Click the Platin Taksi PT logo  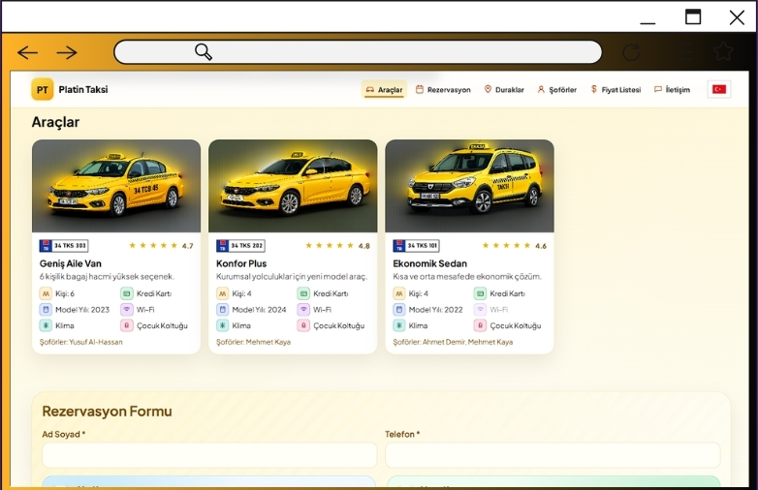(43, 90)
